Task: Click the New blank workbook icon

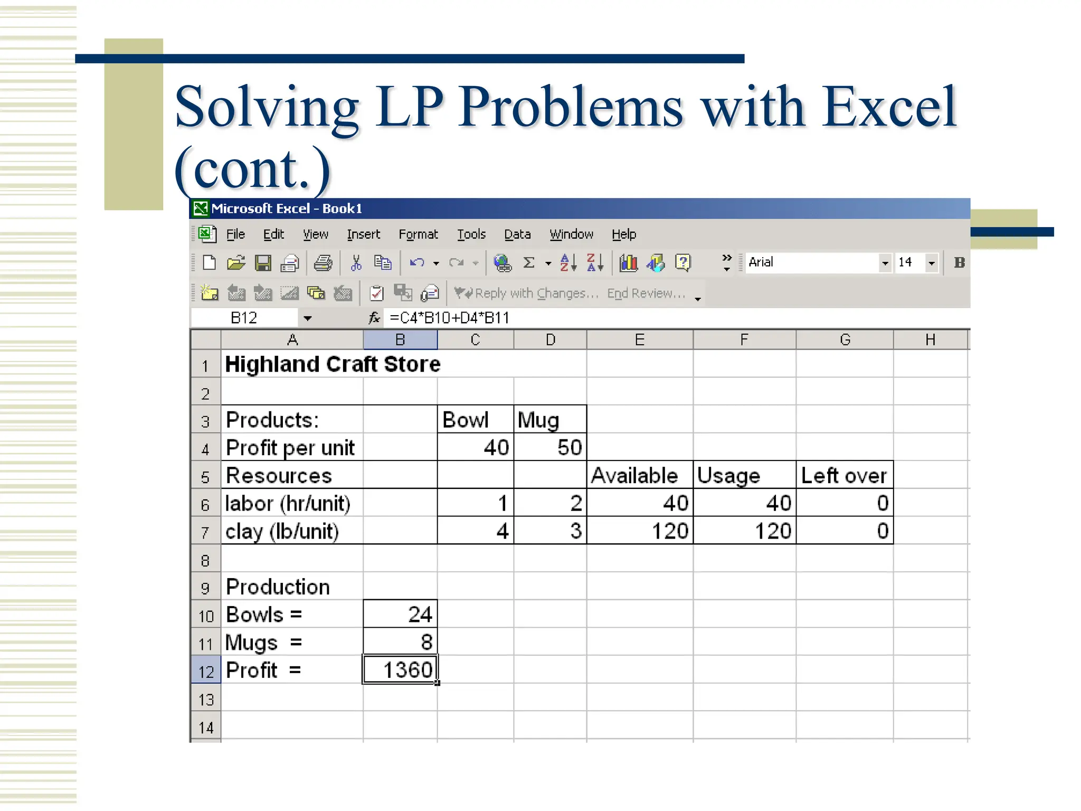Action: pyautogui.click(x=210, y=262)
